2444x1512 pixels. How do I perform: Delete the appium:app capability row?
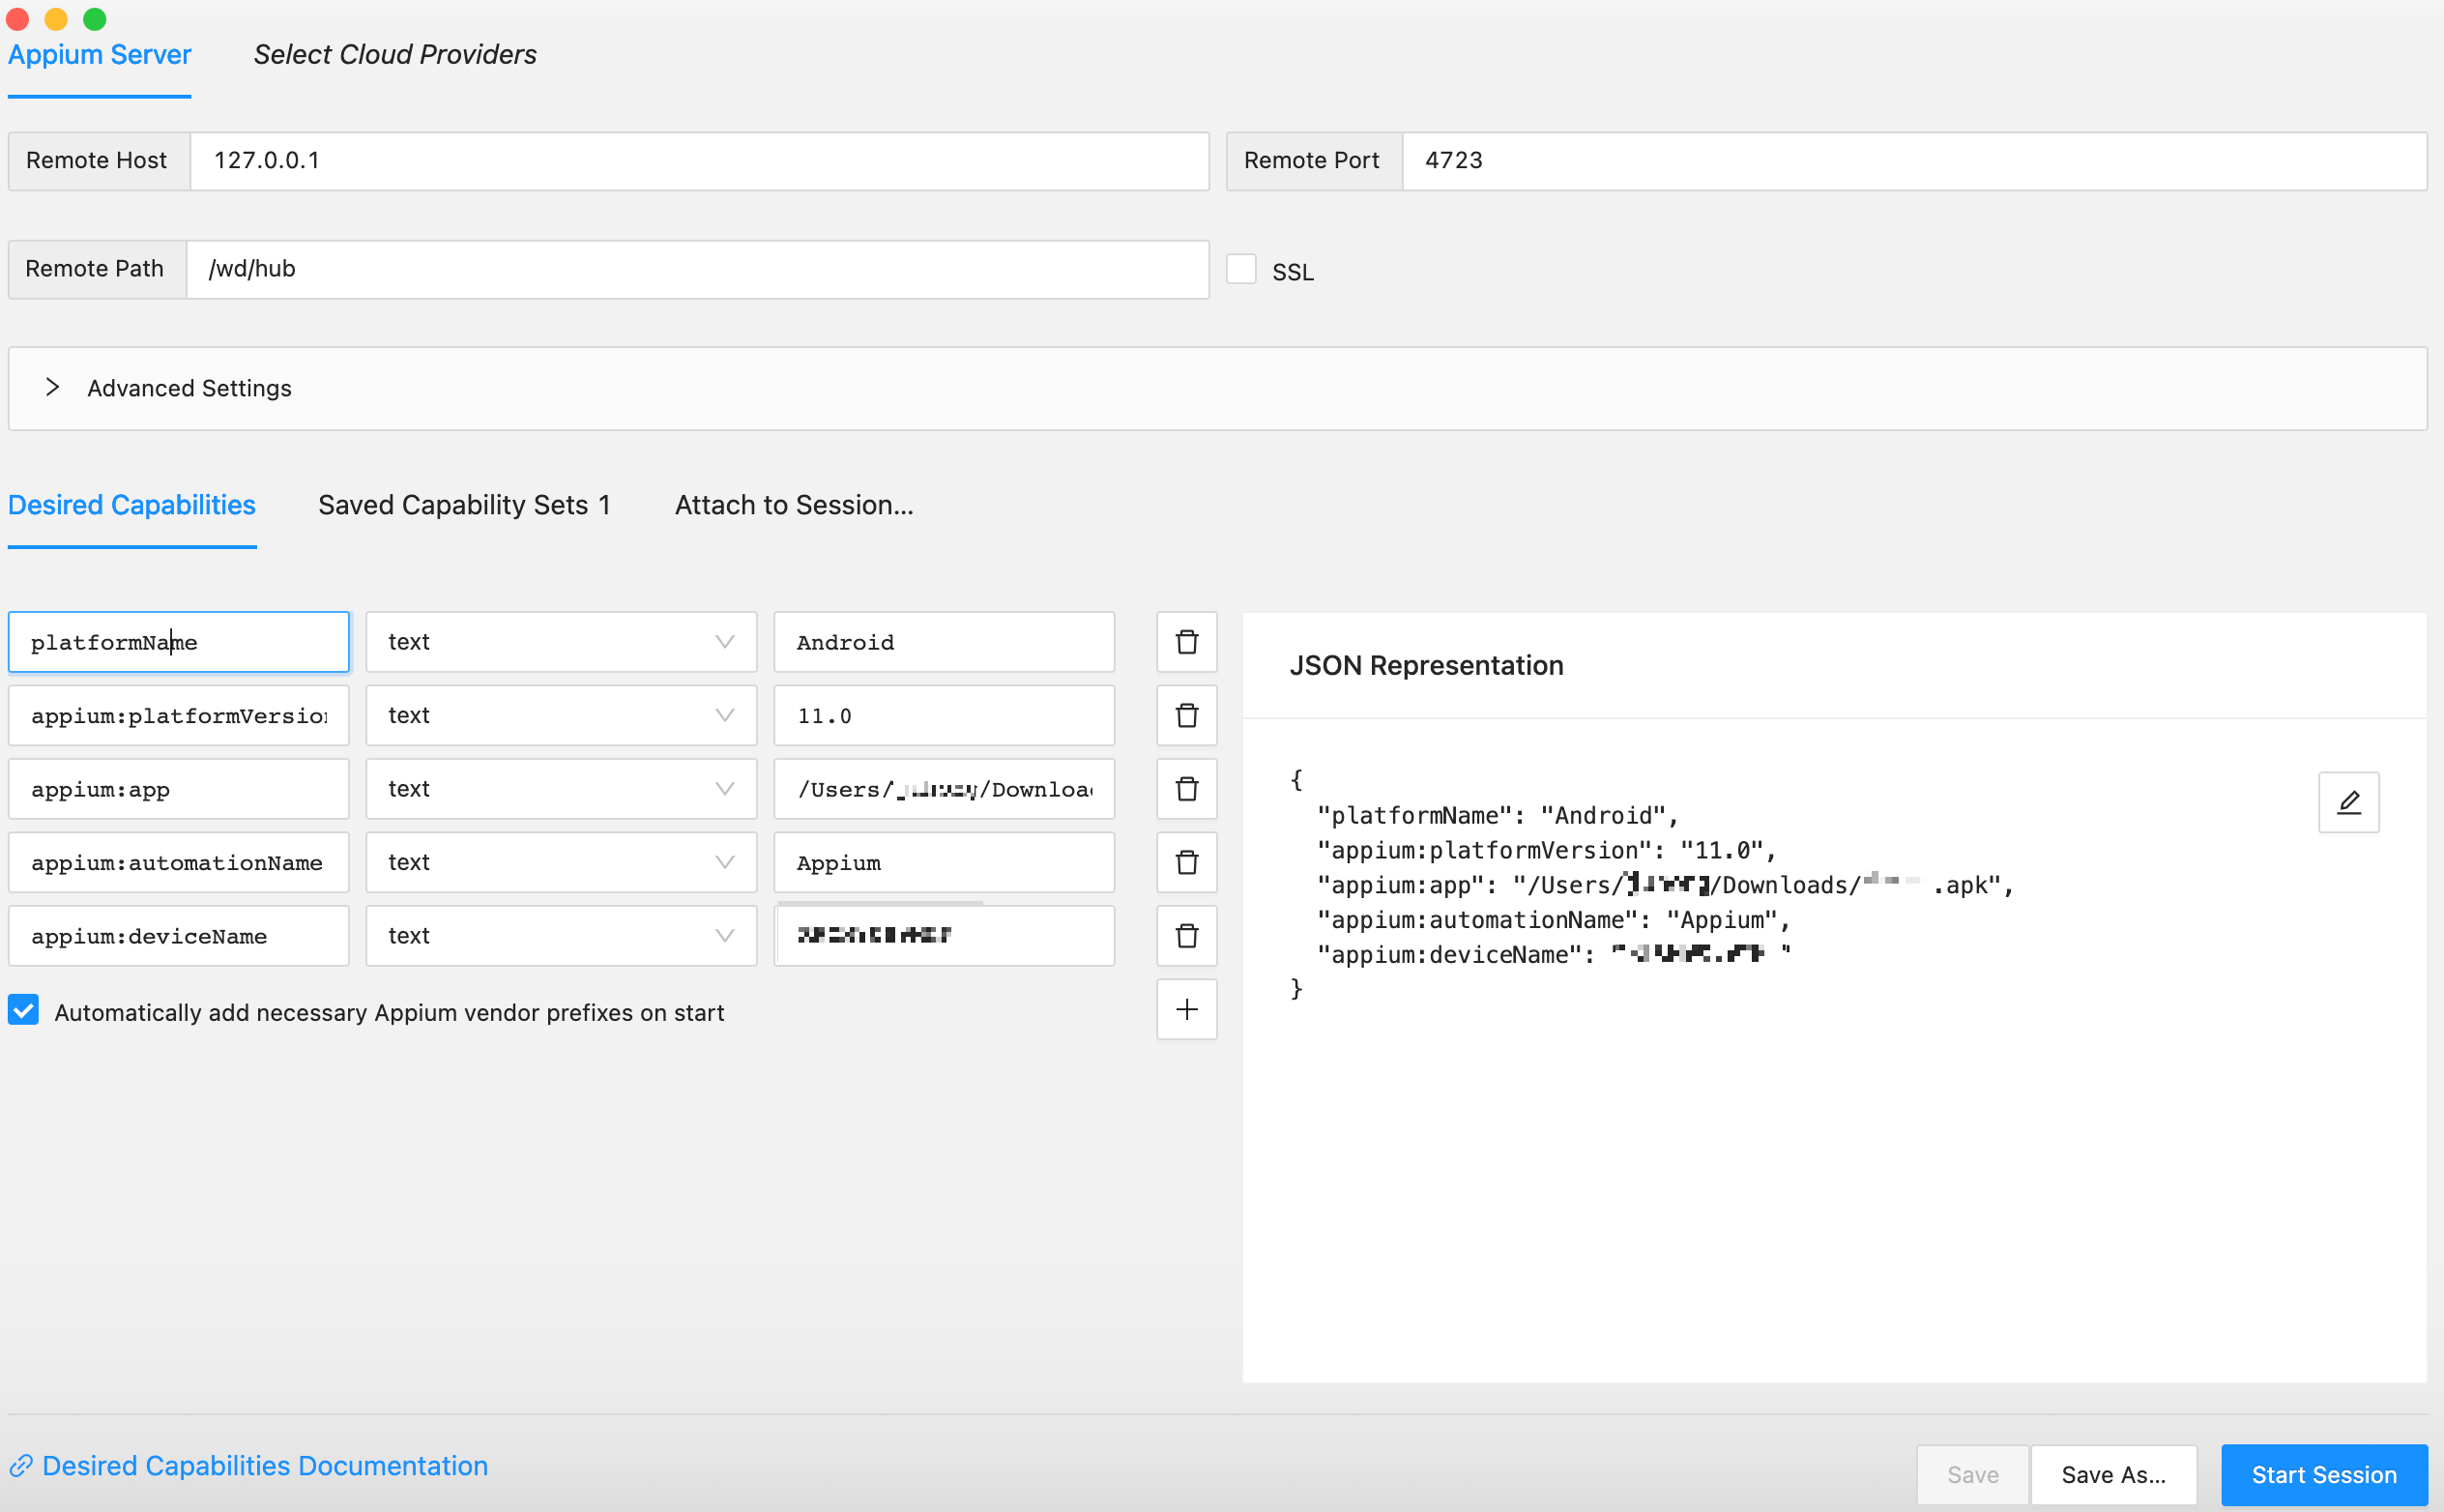pos(1187,789)
